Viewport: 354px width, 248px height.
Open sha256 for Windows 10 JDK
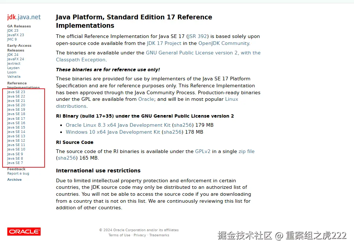point(173,132)
